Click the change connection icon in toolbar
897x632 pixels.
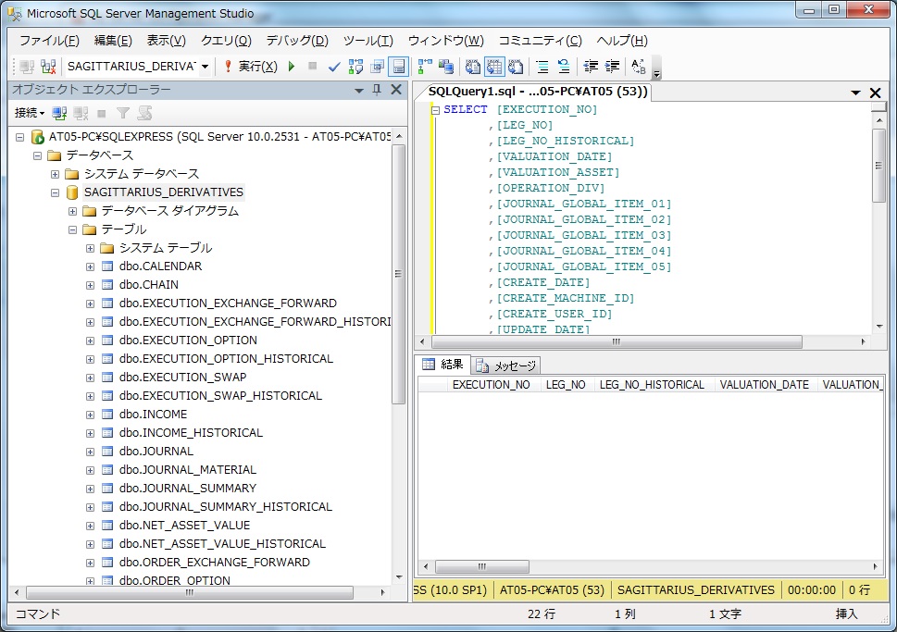48,67
